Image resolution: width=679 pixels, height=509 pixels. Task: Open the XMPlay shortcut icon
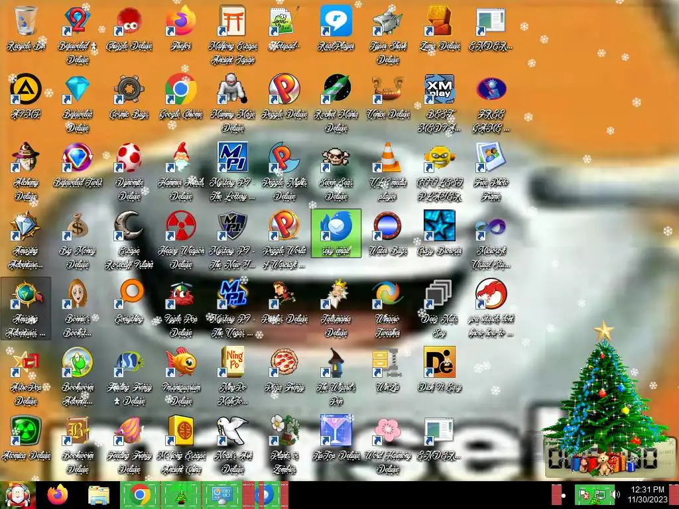tap(440, 103)
